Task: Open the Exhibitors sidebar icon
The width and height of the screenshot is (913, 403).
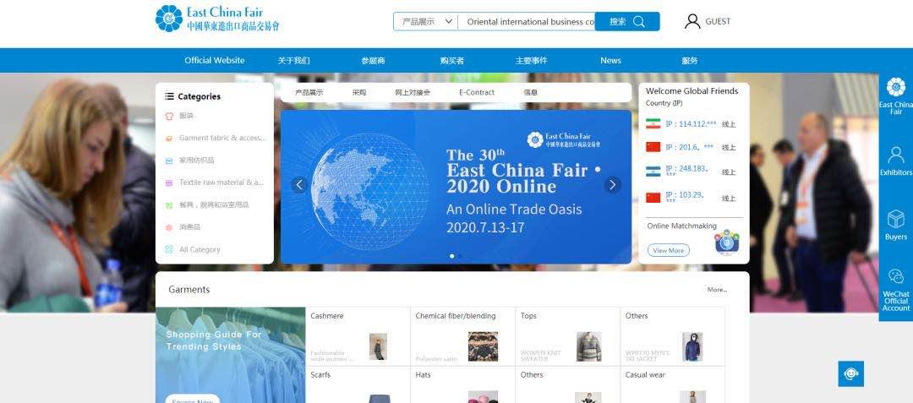Action: [895, 155]
